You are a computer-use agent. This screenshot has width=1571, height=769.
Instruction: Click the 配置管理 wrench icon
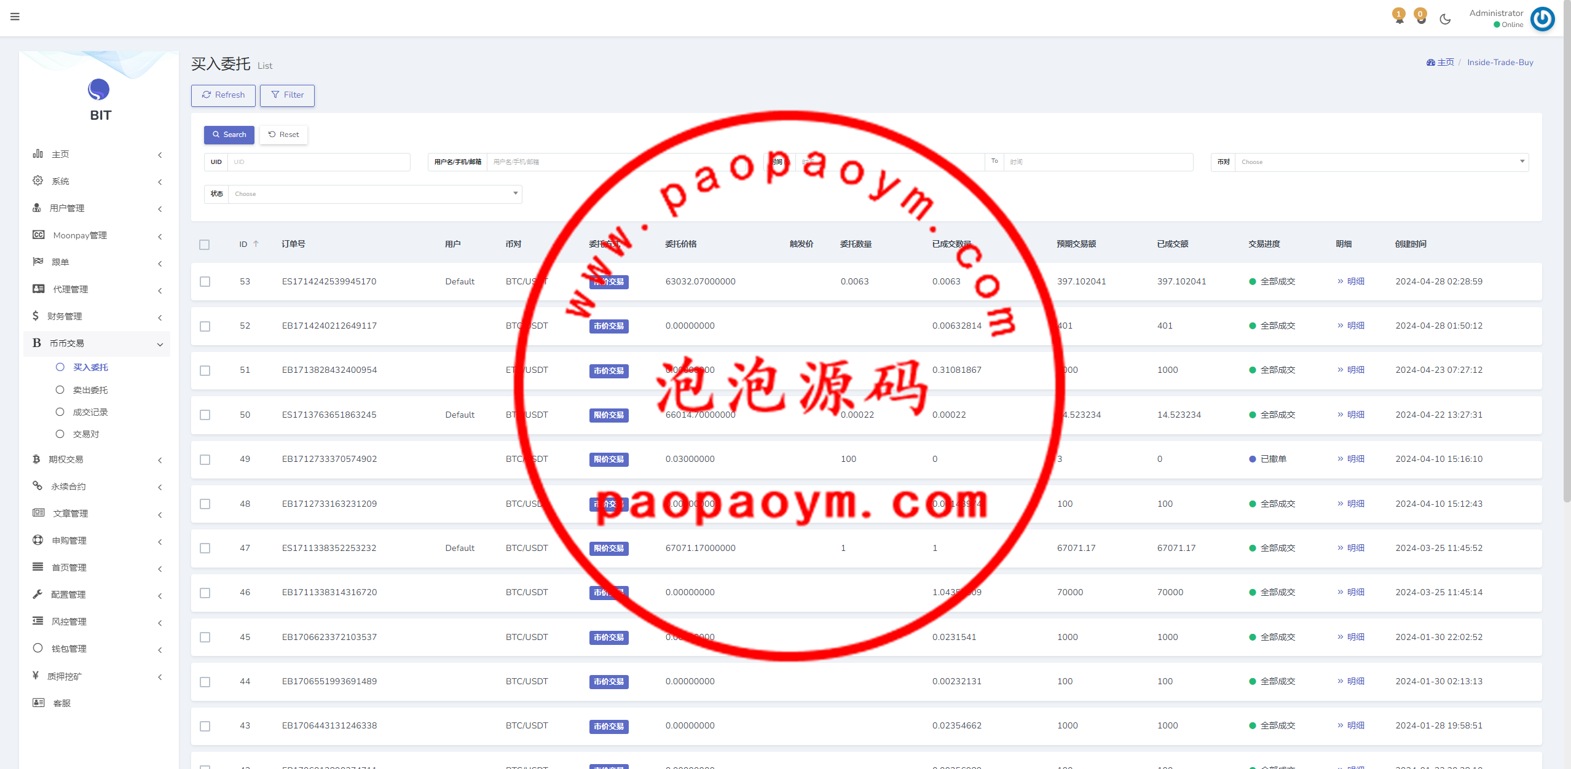(x=37, y=594)
